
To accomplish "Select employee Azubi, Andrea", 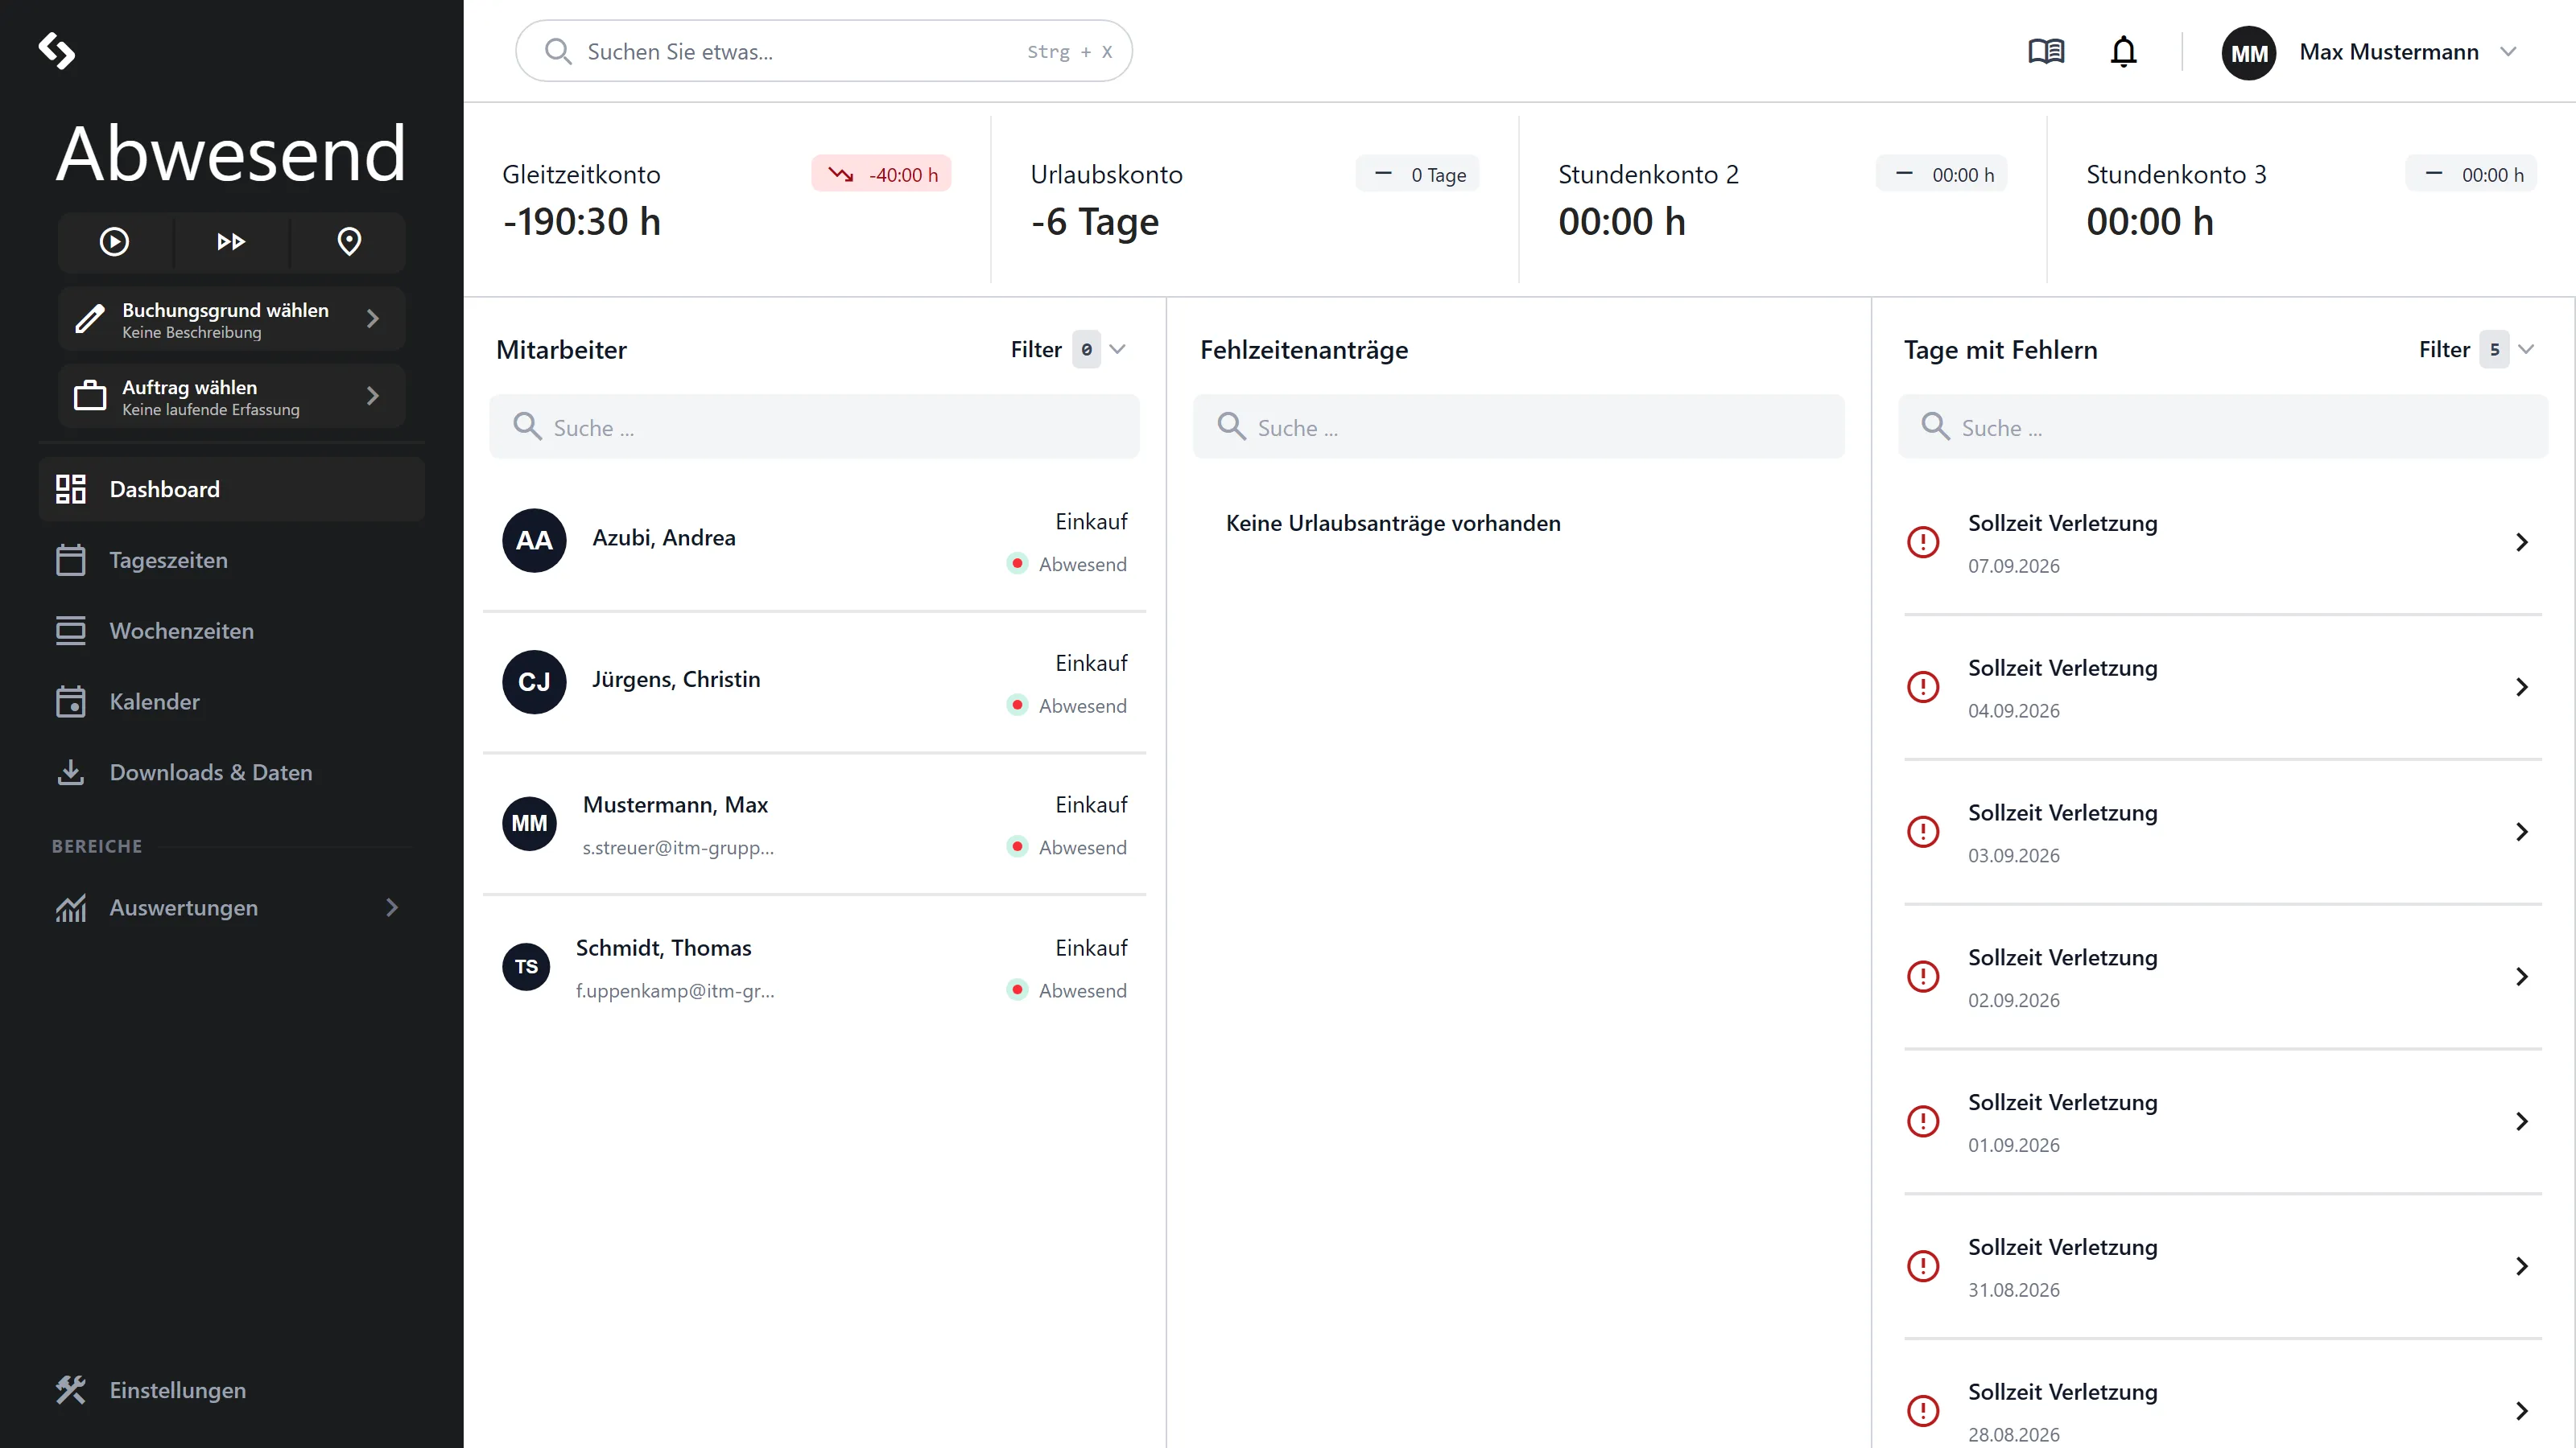I will [x=814, y=541].
